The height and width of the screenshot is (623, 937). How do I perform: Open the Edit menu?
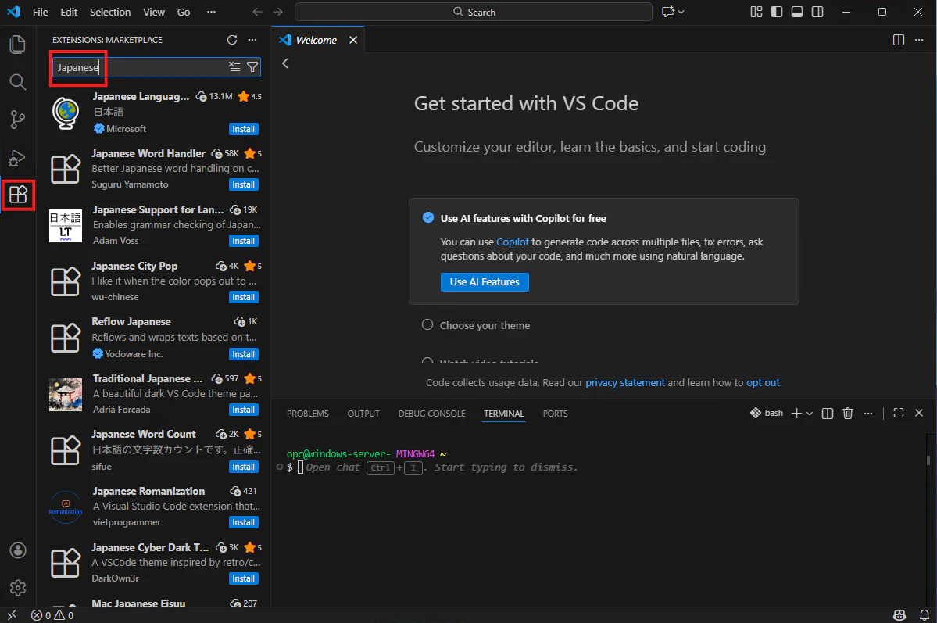69,12
